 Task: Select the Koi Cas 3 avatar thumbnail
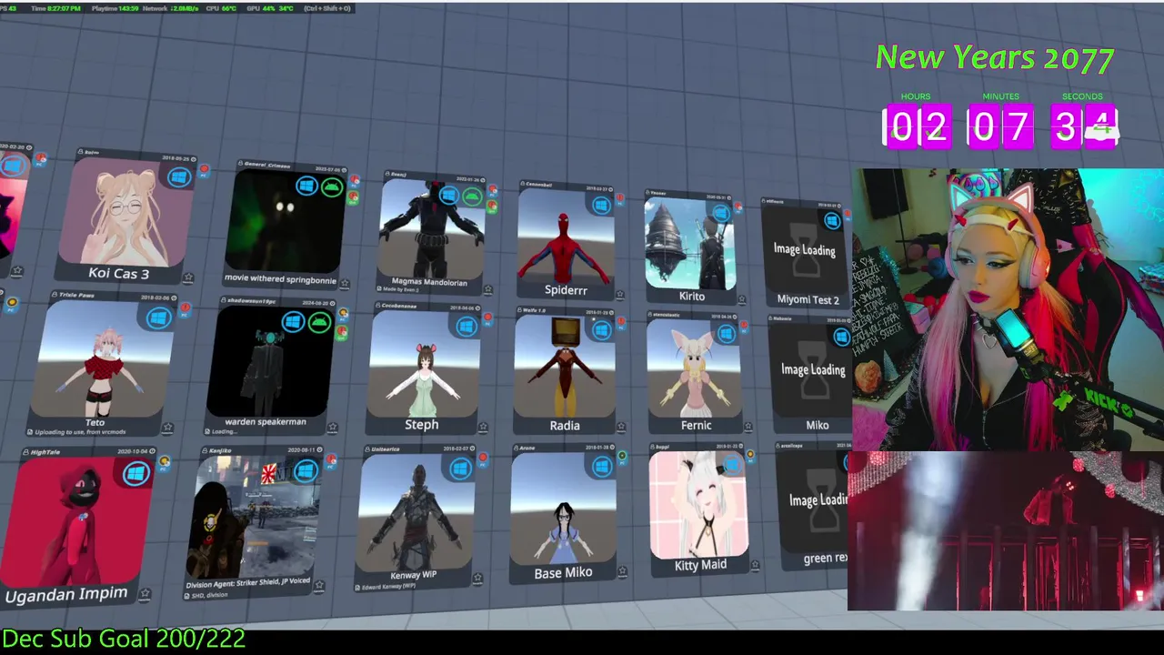tap(126, 211)
